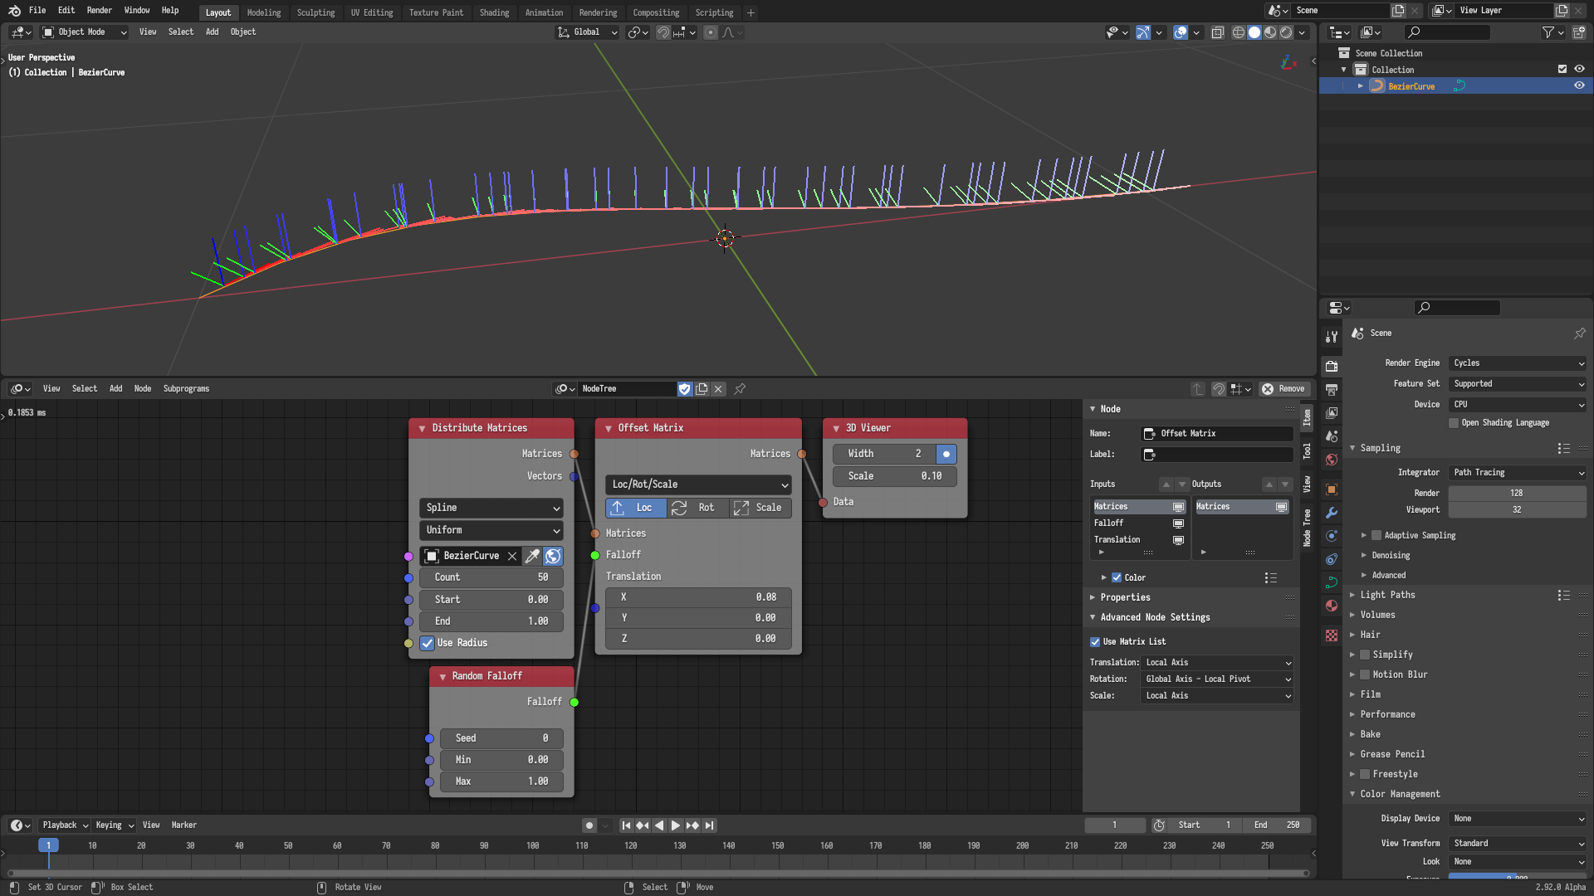Click the eyedropper next to BezierCurve input
This screenshot has height=896, width=1594.
point(532,556)
